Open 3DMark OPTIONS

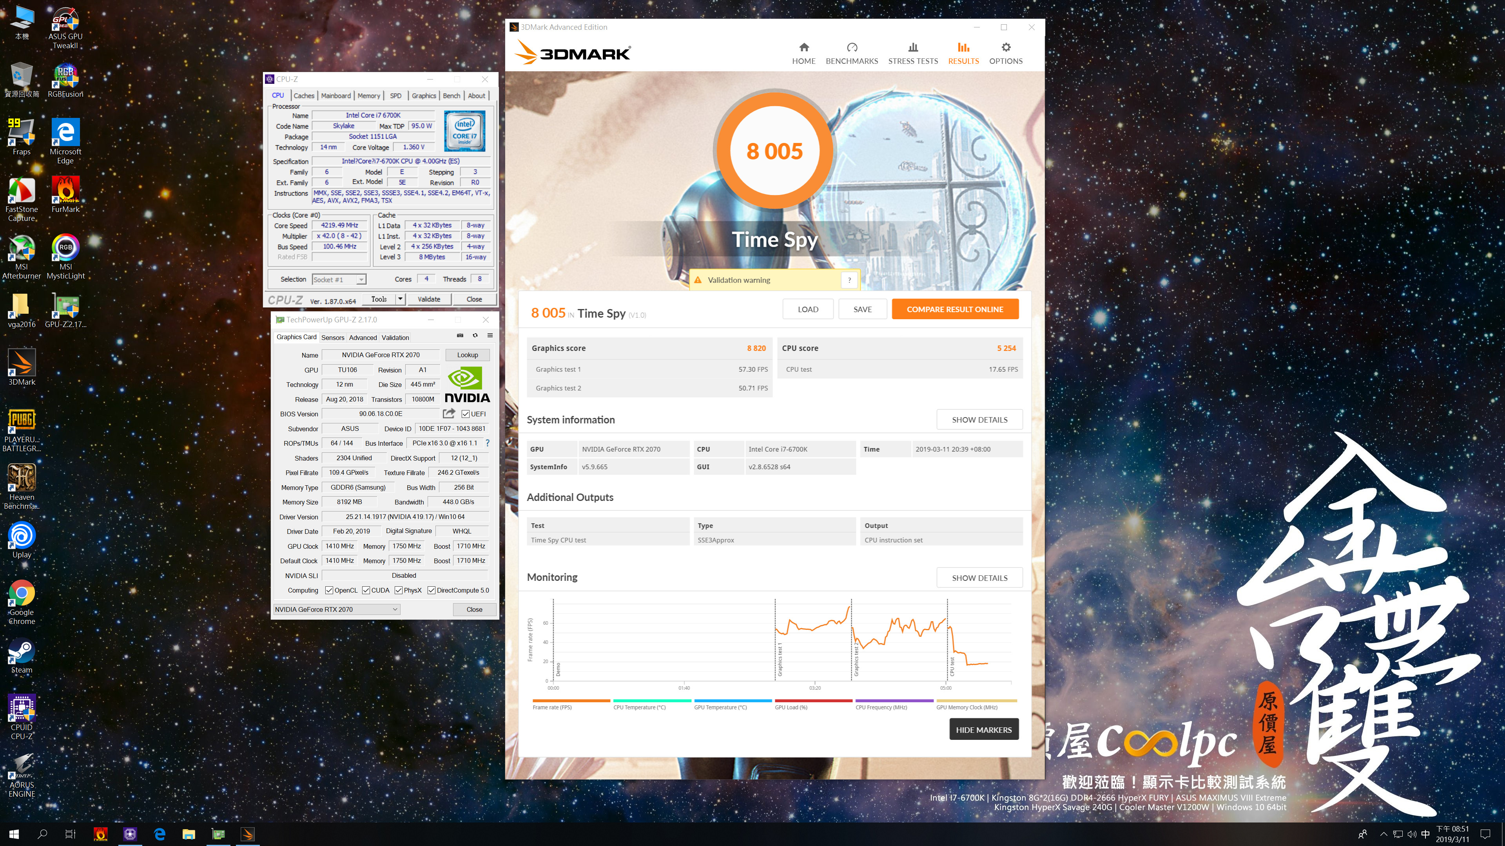click(x=1005, y=54)
